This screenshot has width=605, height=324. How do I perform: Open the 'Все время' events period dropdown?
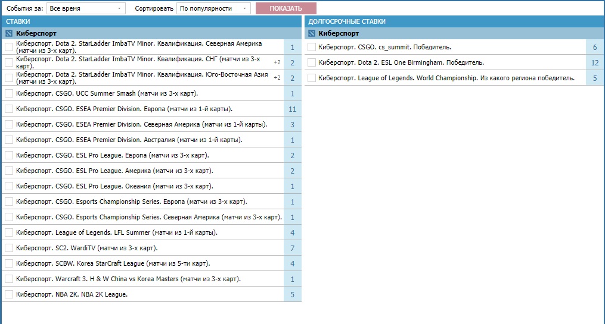click(86, 8)
